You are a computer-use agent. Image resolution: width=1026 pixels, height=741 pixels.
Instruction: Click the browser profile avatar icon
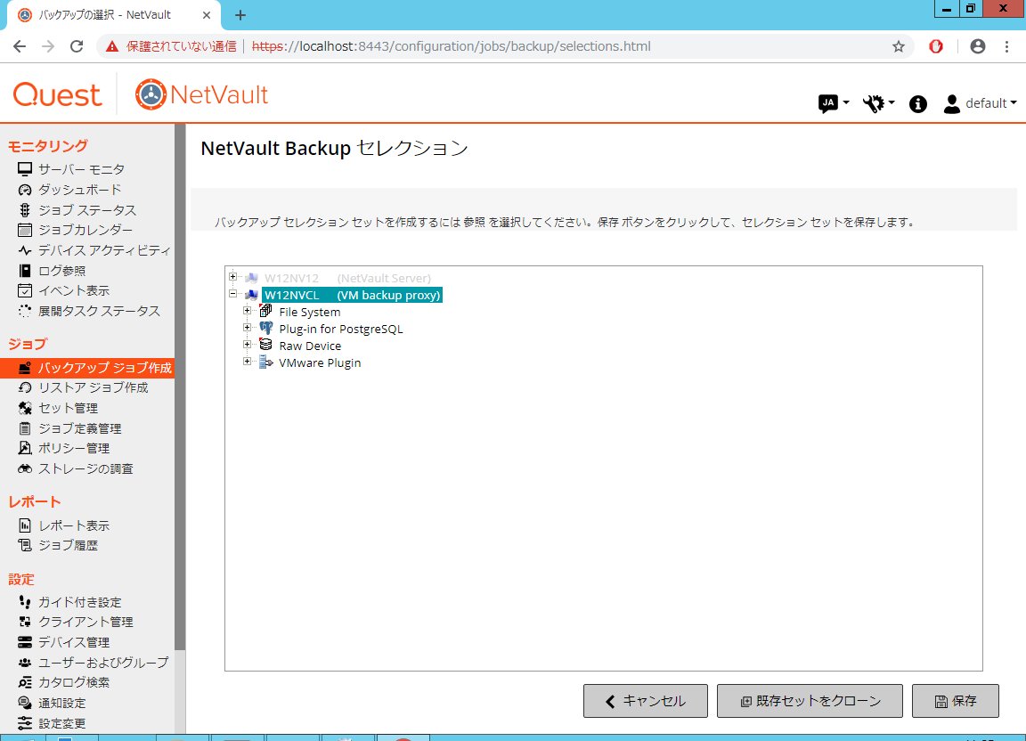978,46
